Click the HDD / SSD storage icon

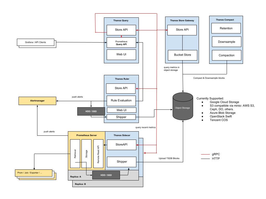pyautogui.click(x=91, y=111)
